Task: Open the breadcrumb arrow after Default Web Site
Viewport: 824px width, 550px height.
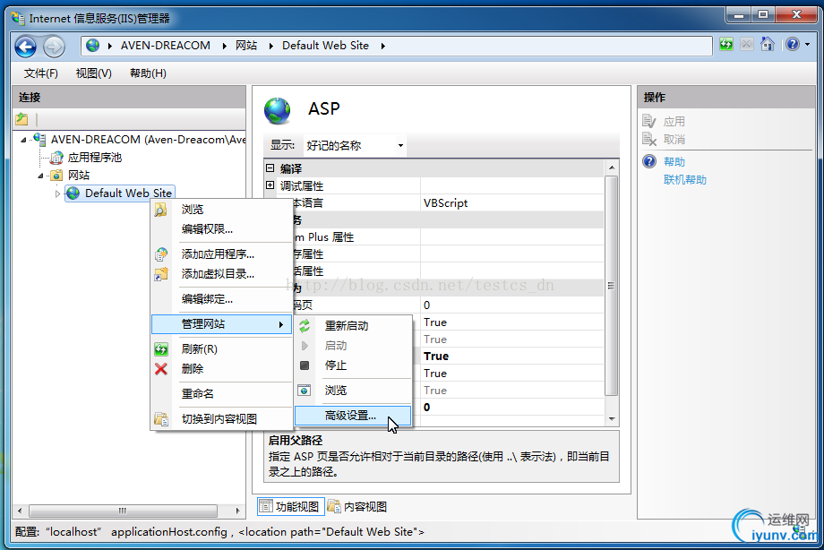Action: 383,47
